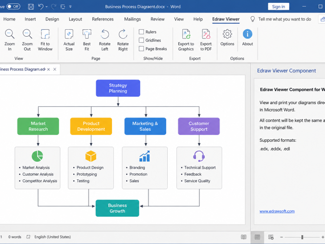
Task: Switch to Web Layout view icon
Action: pos(271,237)
